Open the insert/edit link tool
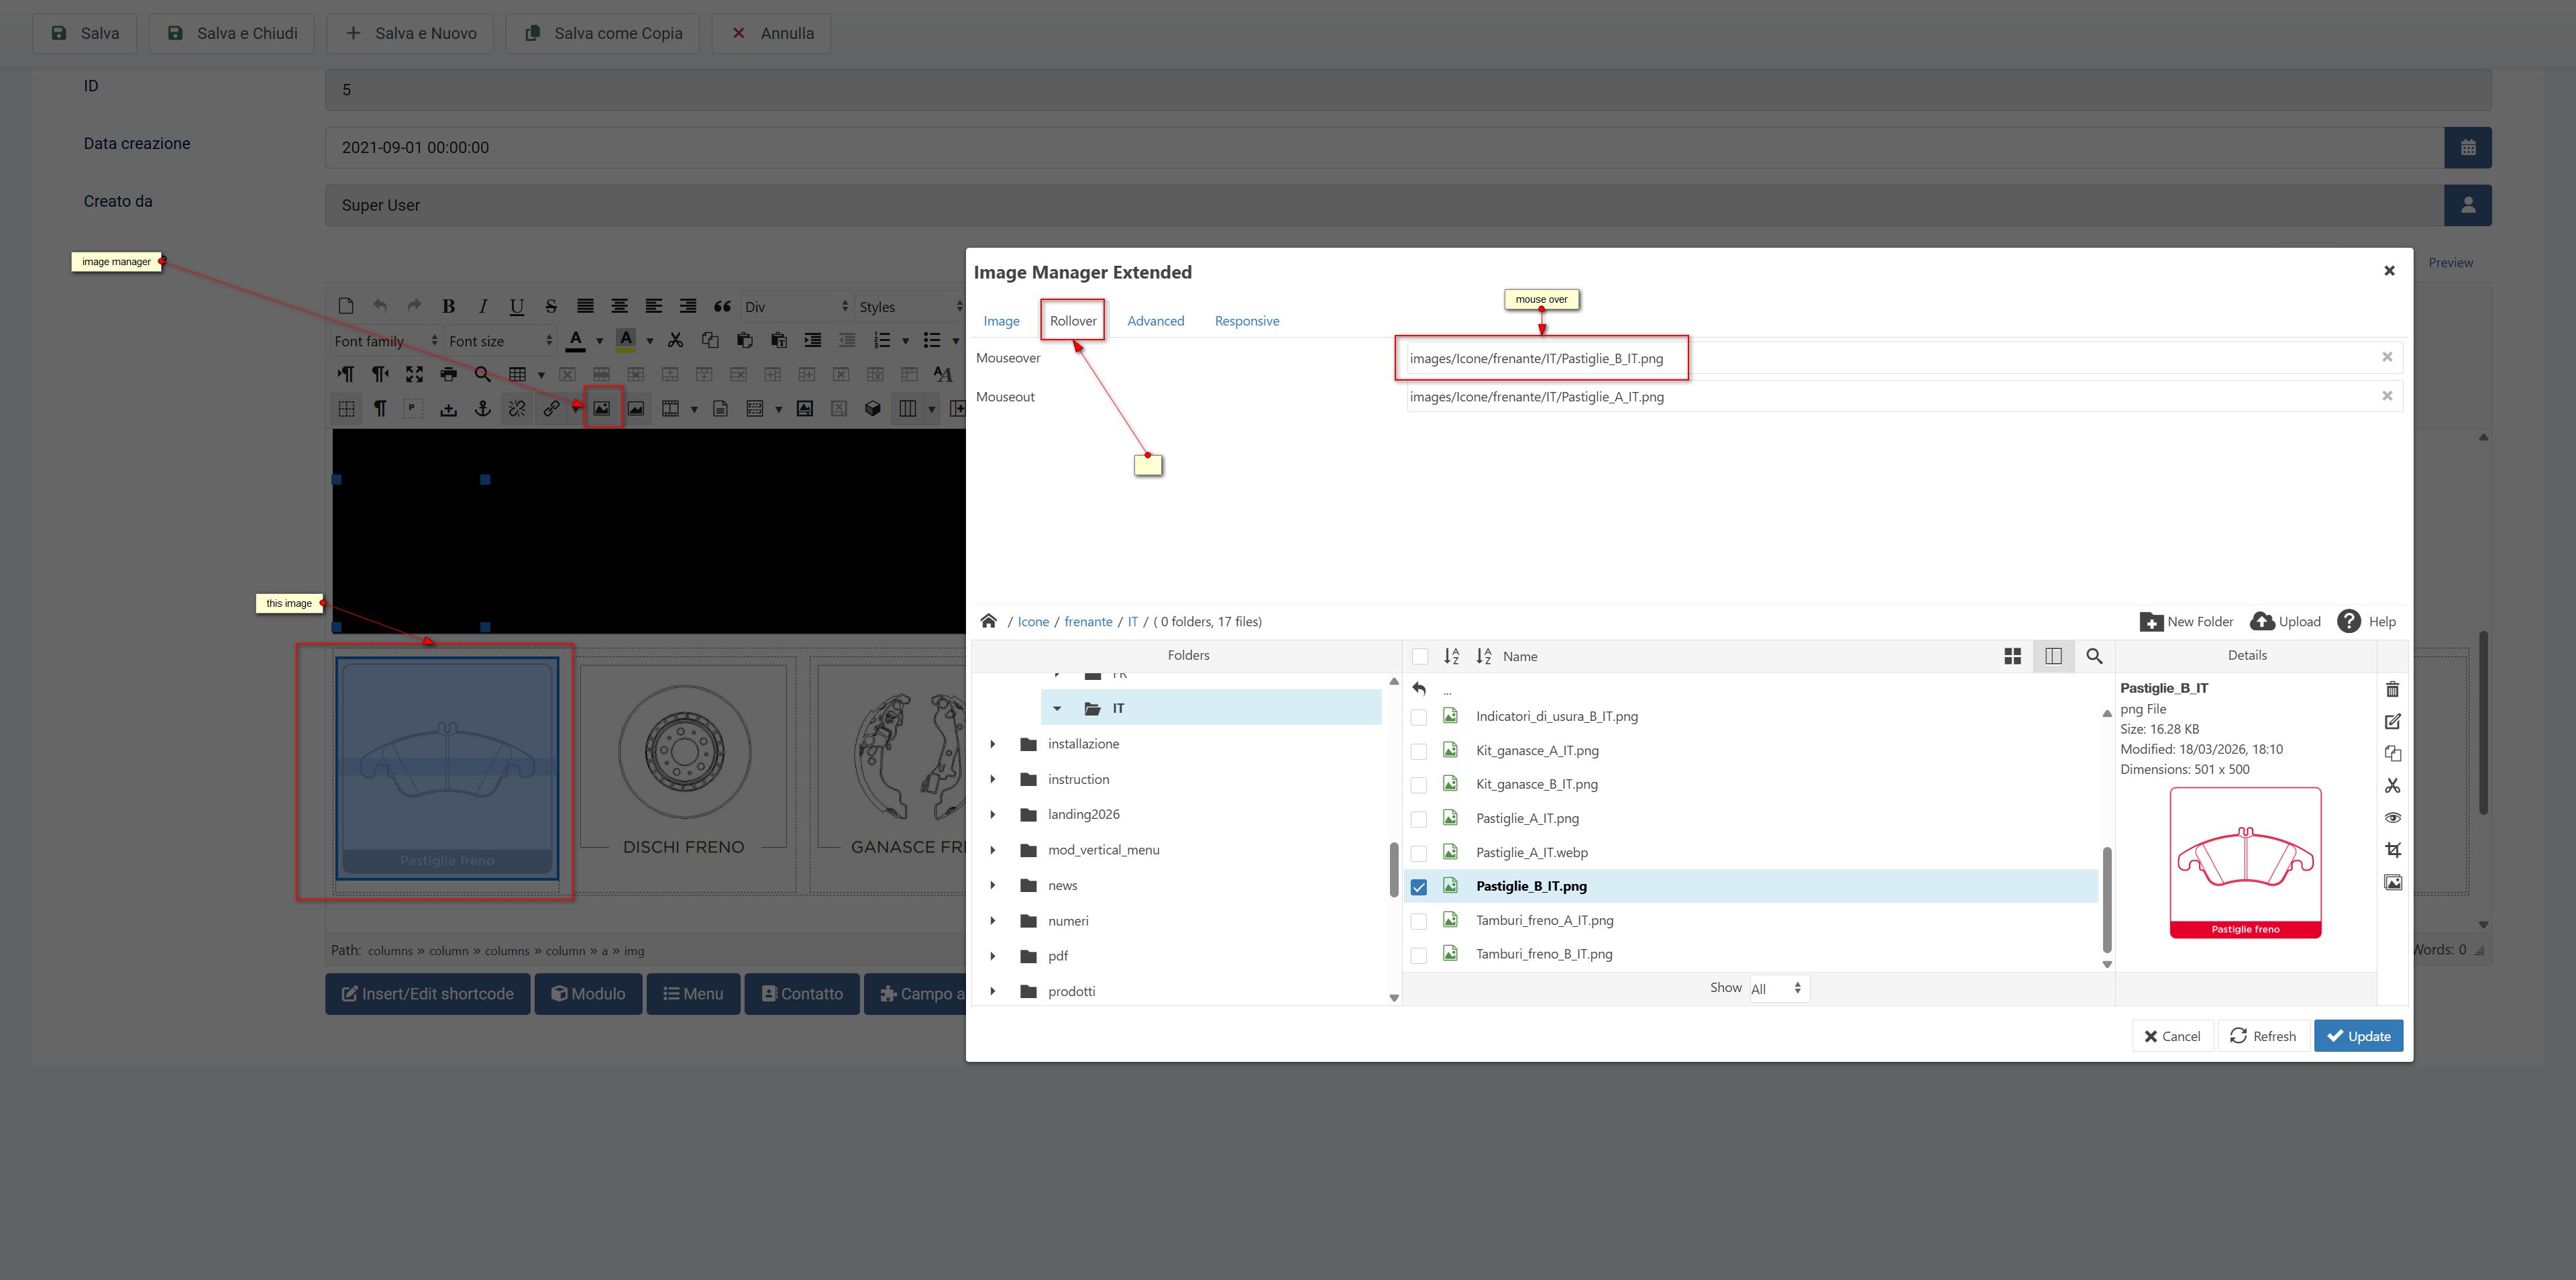The image size is (2576, 1280). 551,408
